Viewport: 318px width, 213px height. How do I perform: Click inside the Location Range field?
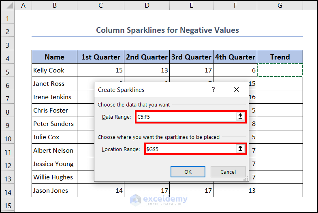tap(190, 149)
